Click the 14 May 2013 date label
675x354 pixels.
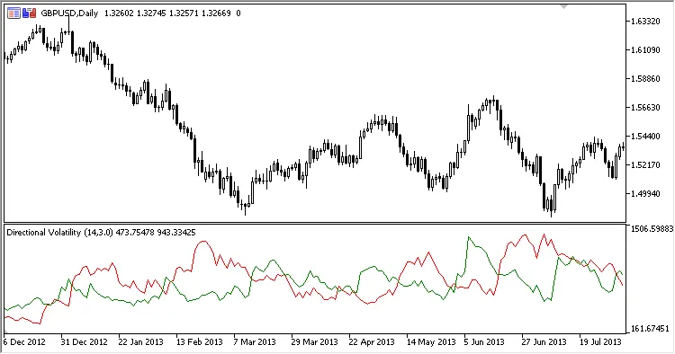click(431, 342)
